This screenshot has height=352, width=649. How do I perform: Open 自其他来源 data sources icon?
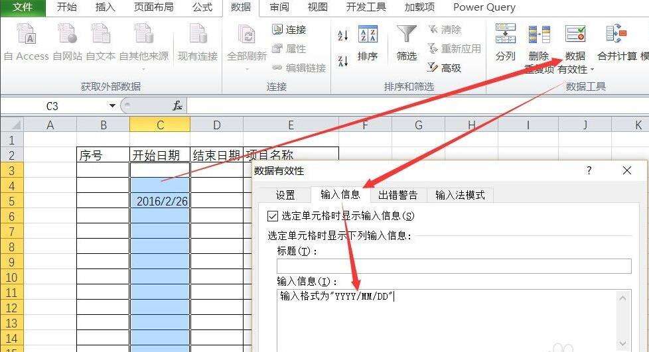click(x=143, y=34)
